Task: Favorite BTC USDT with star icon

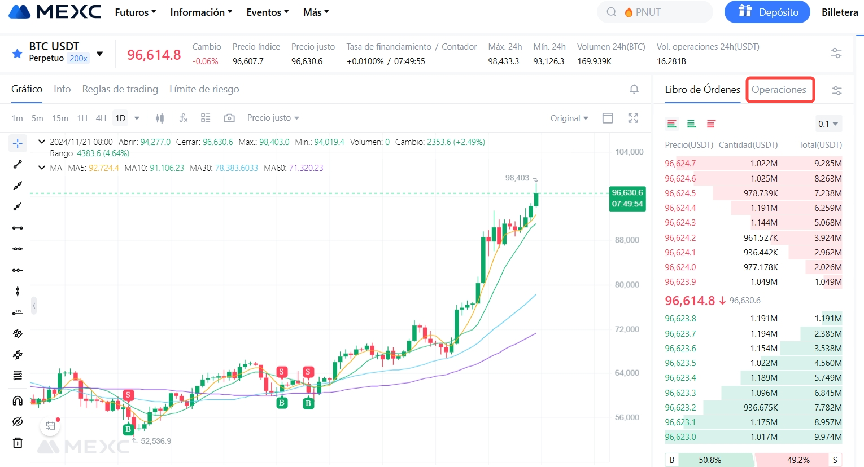Action: (x=18, y=54)
